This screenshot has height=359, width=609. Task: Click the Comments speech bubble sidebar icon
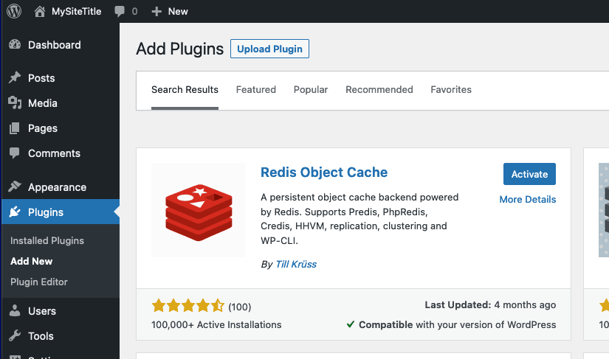[14, 153]
